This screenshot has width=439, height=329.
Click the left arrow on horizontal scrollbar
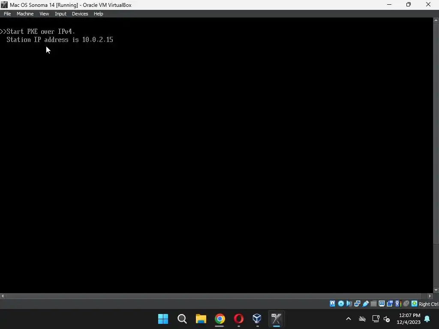pos(3,296)
